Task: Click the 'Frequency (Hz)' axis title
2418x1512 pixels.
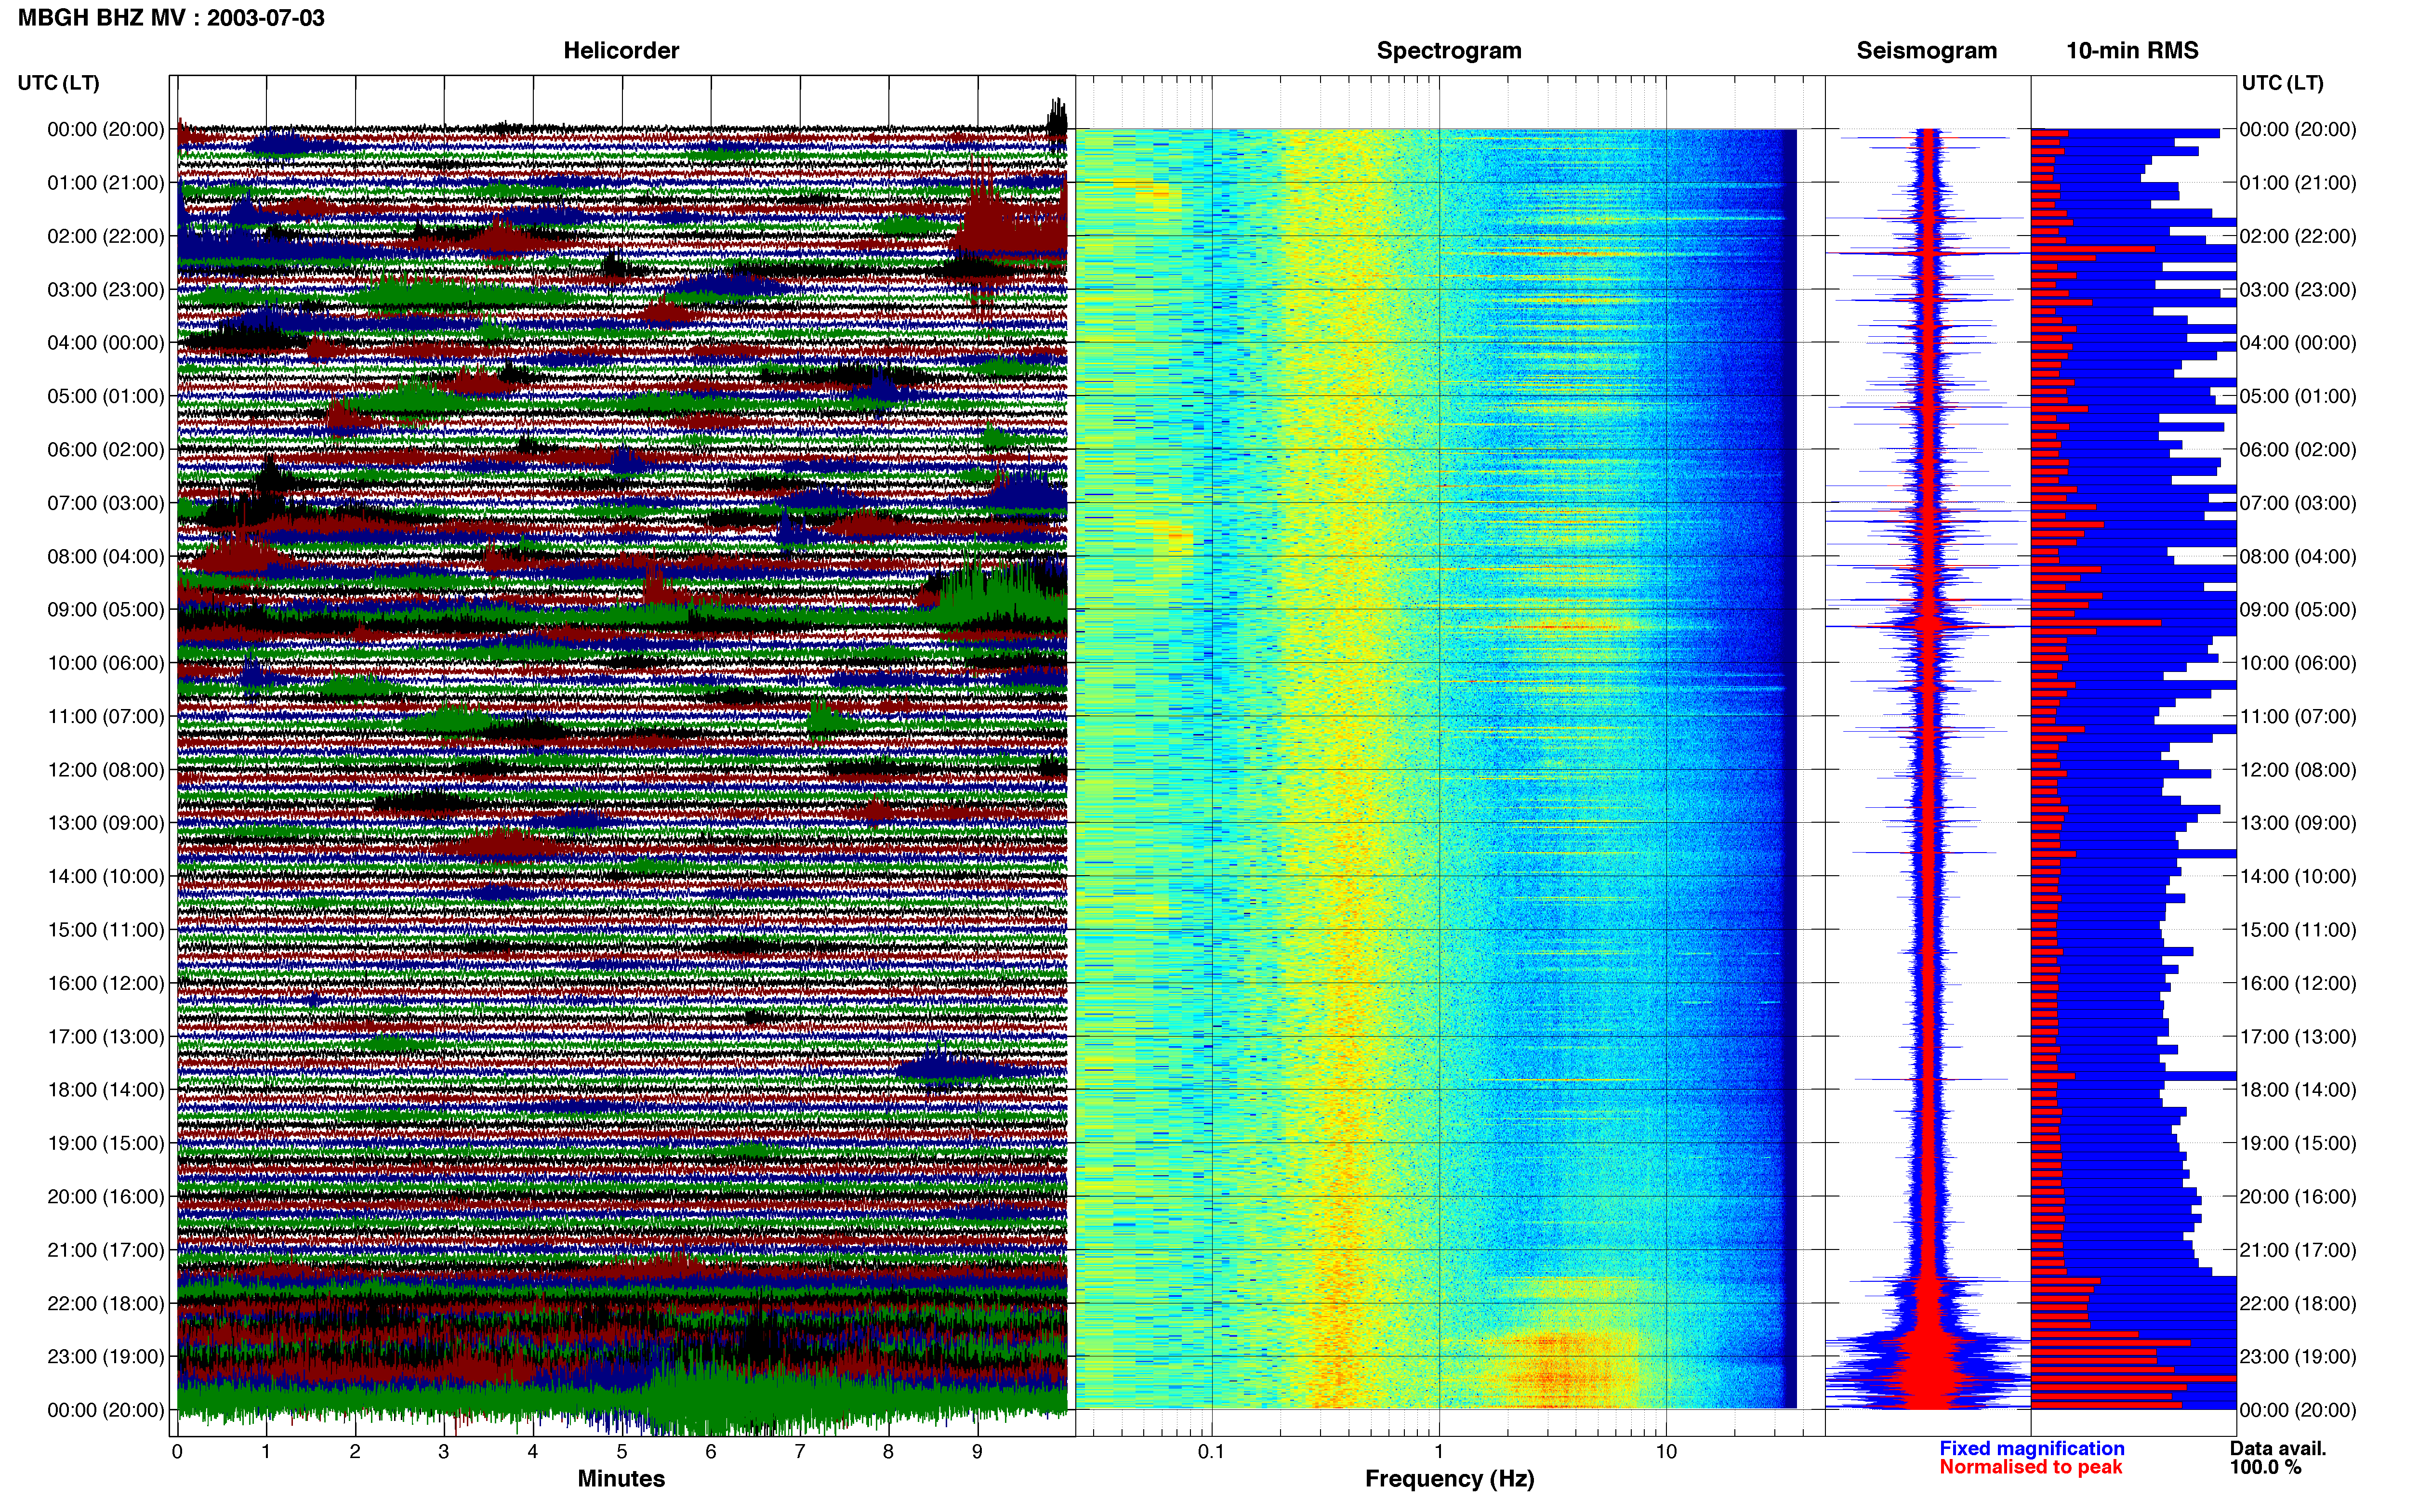Action: click(x=1449, y=1479)
